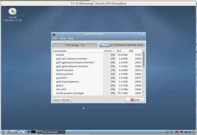The width and height of the screenshot is (197, 135).
Task: Click the Quit button
Action: coord(135,100)
